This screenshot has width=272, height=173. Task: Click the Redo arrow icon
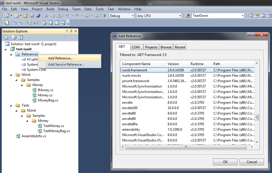[77, 16]
